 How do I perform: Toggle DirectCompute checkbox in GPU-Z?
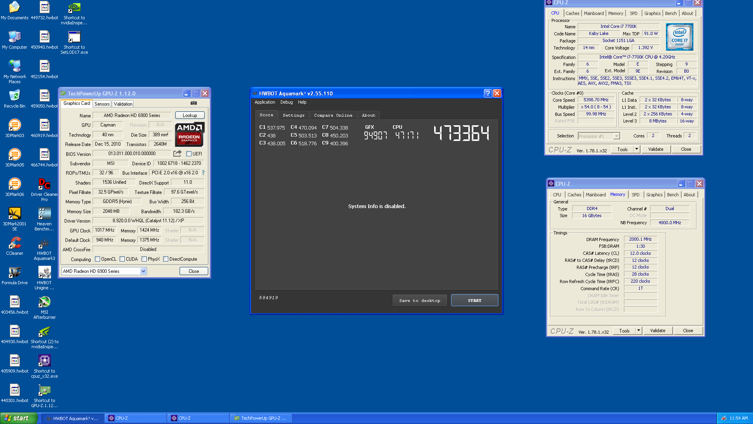coord(166,259)
